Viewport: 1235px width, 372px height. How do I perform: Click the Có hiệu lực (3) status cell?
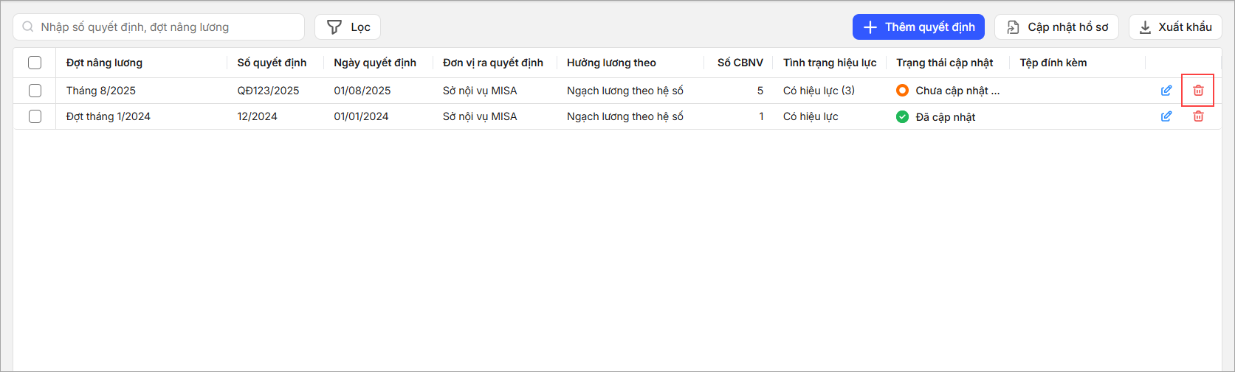coord(819,91)
